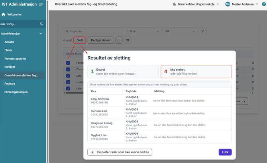Toggle the header select-all checkbox
The image size is (267, 163).
(x=68, y=63)
